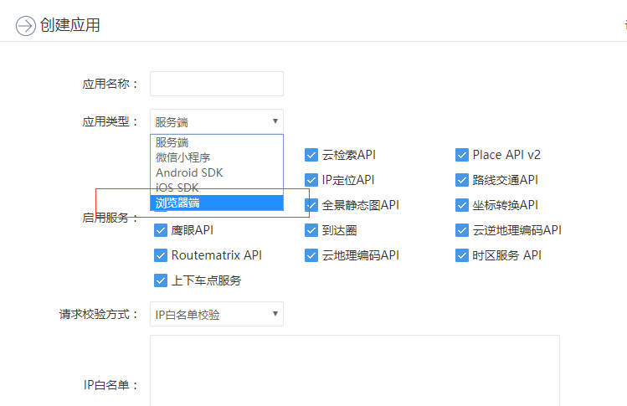Toggle the 云逆地理编码API checkbox
This screenshot has height=406, width=627.
click(x=462, y=230)
